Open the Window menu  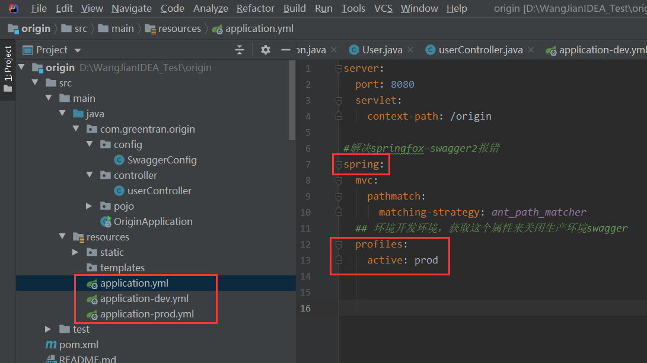coord(419,8)
